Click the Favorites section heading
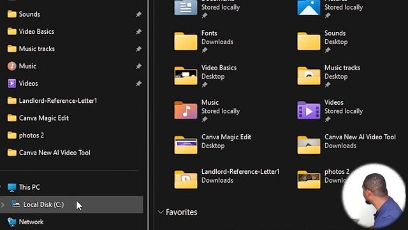 [x=181, y=212]
